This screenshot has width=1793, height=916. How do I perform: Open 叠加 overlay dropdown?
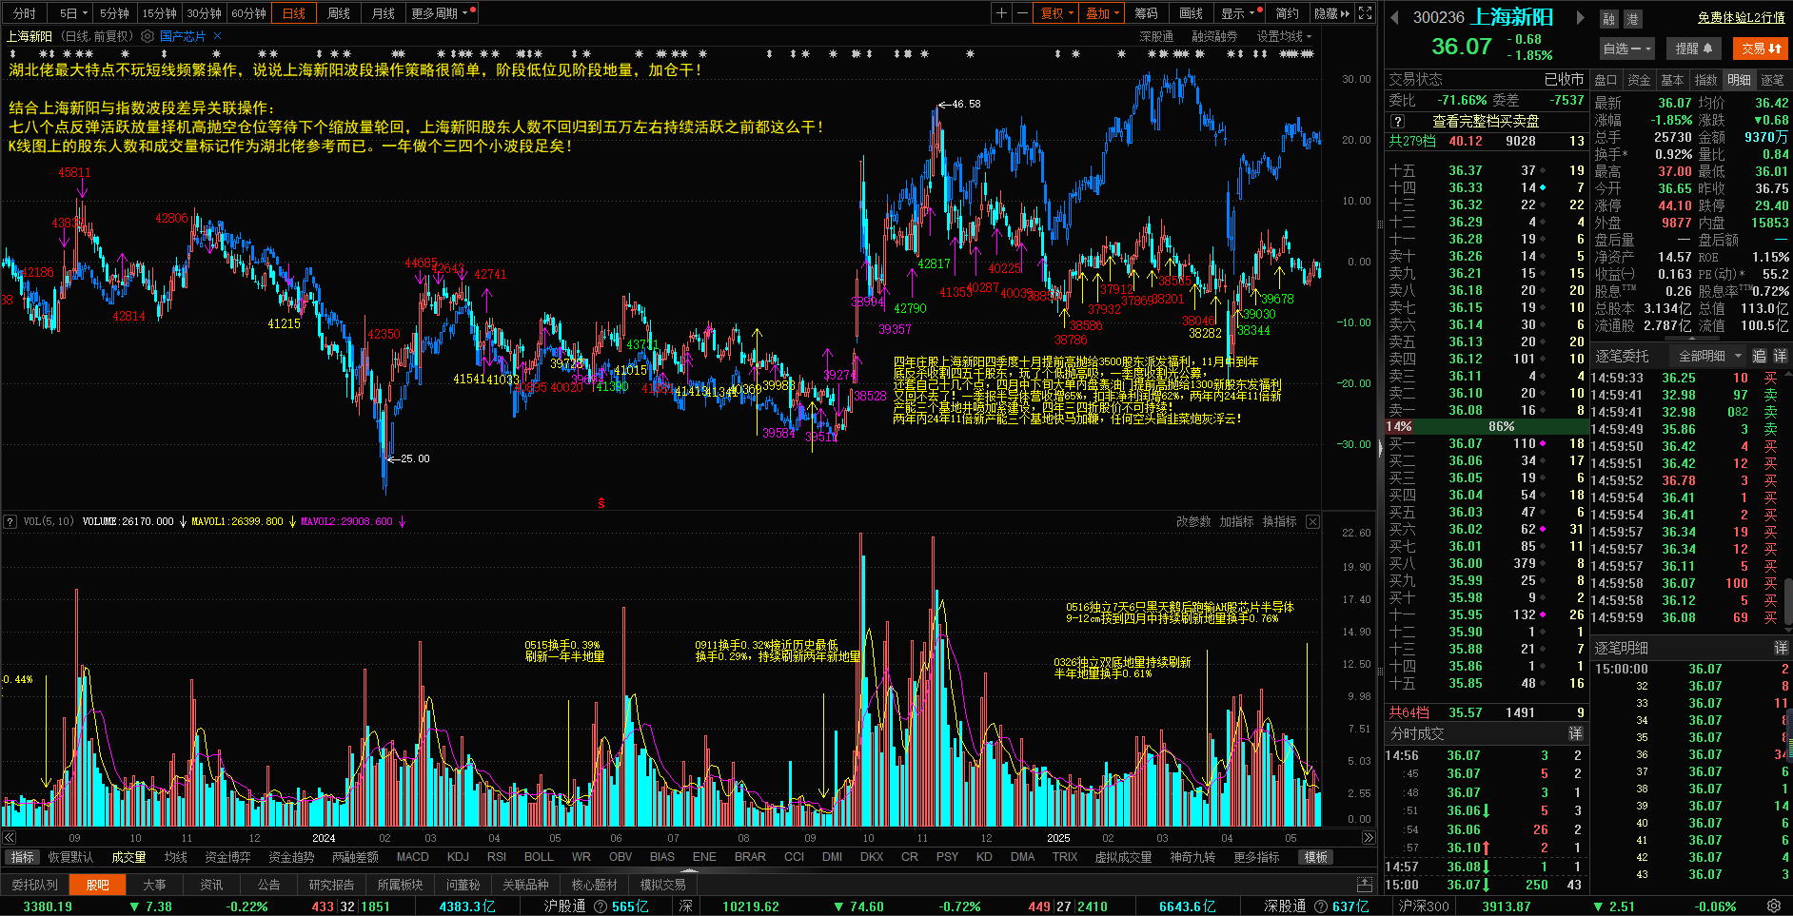pyautogui.click(x=1102, y=13)
